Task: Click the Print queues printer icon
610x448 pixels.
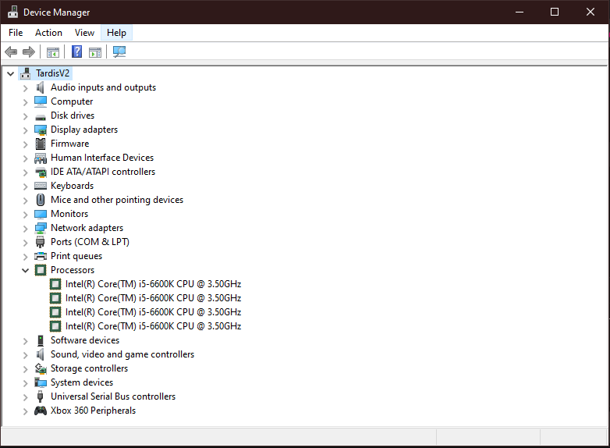Action: point(41,256)
